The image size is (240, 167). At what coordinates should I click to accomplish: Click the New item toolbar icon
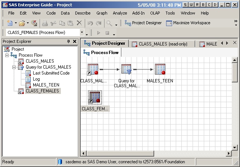[x=9, y=23]
